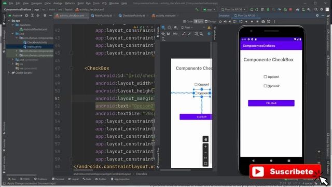The height and width of the screenshot is (187, 332).
Task: Click Select Opened File target icon in Project panel
Action: pos(26,16)
